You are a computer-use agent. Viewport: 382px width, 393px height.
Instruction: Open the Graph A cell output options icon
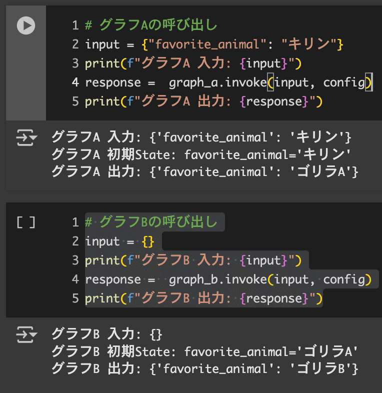click(26, 137)
